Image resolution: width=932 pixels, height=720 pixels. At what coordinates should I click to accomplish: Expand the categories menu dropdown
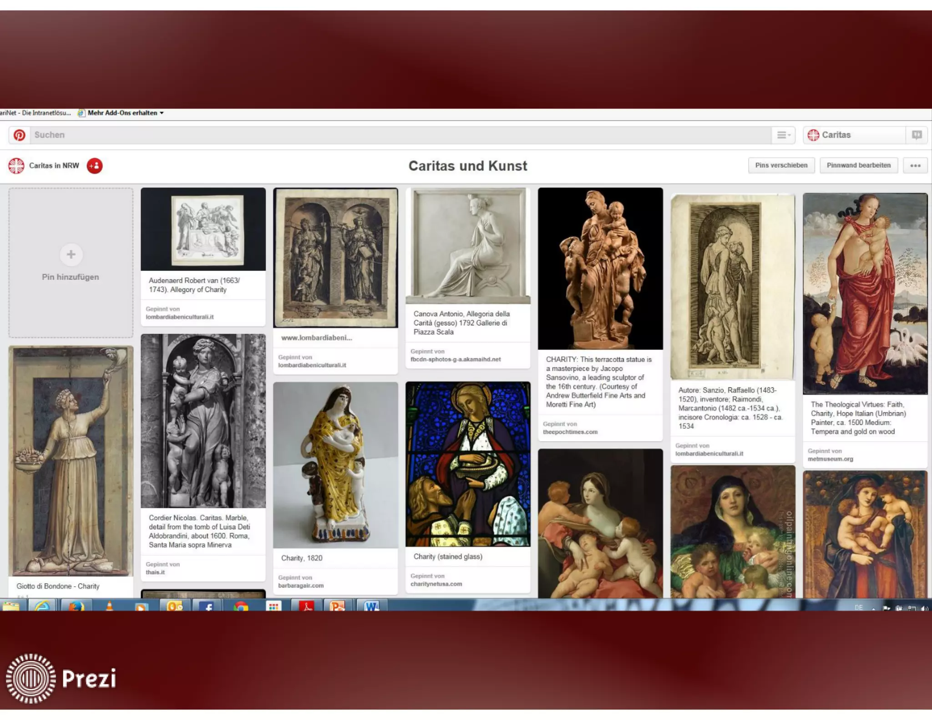pos(783,135)
